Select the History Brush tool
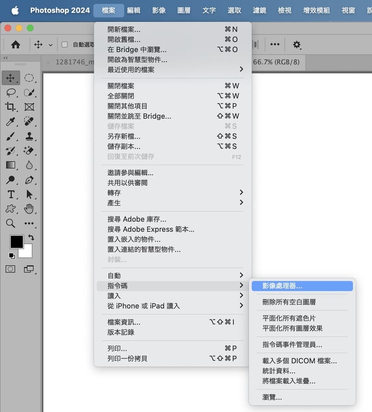372x412 pixels. (11, 151)
